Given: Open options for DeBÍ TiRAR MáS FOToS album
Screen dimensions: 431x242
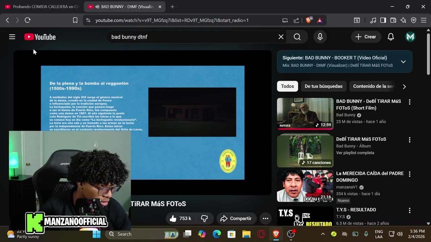Looking at the screenshot, I should click(409, 139).
